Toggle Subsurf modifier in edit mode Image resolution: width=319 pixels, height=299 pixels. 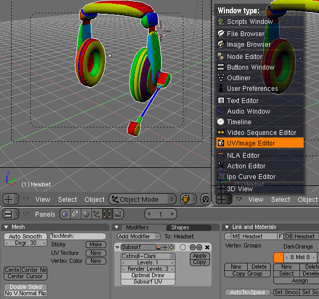(x=171, y=247)
